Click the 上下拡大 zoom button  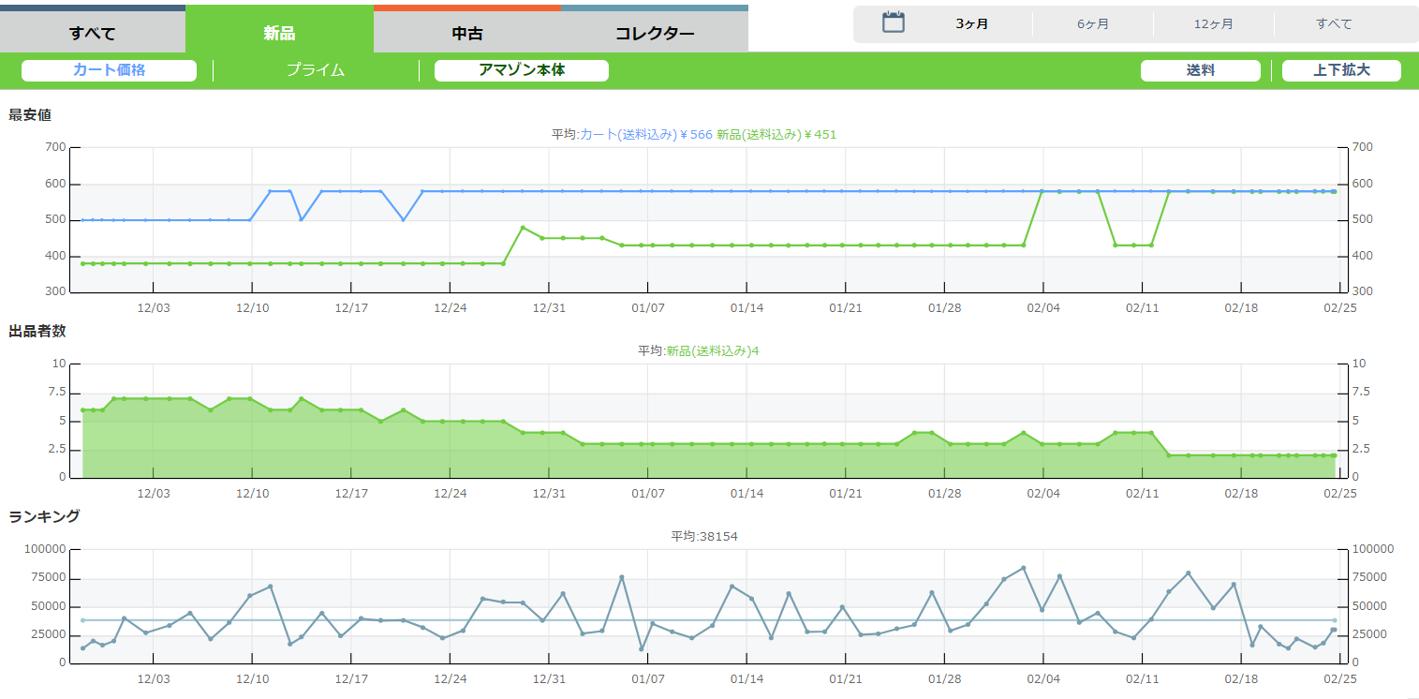tap(1341, 70)
